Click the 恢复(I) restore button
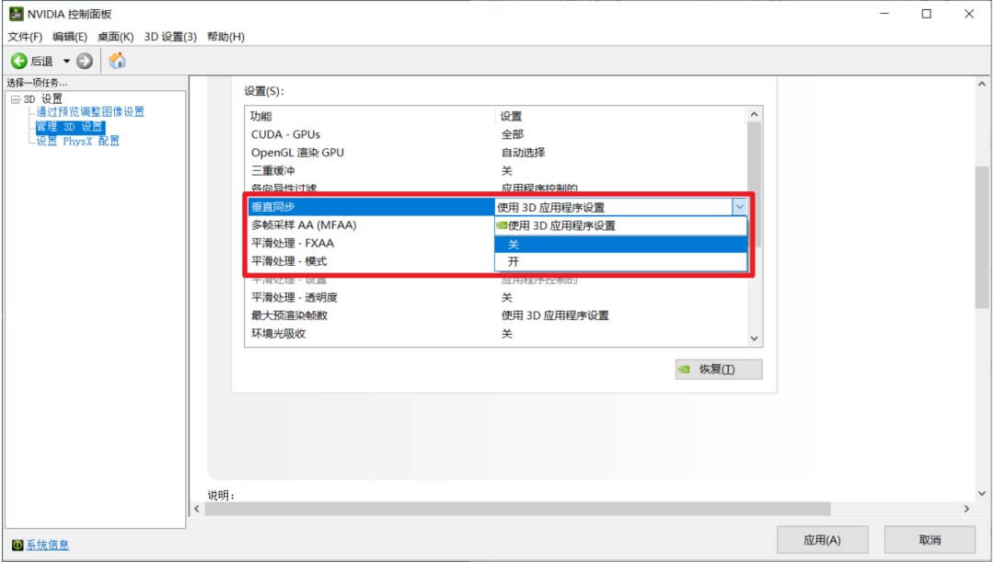 (x=718, y=369)
